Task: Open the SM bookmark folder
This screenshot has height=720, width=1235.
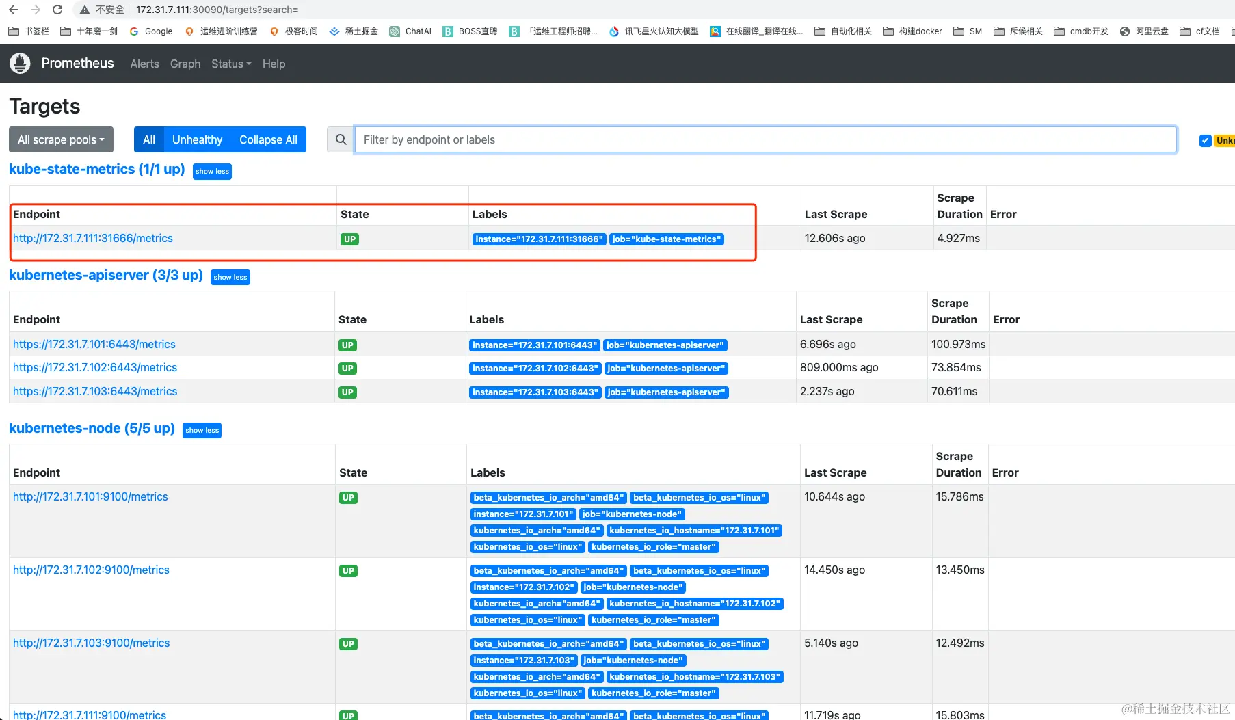Action: tap(968, 31)
